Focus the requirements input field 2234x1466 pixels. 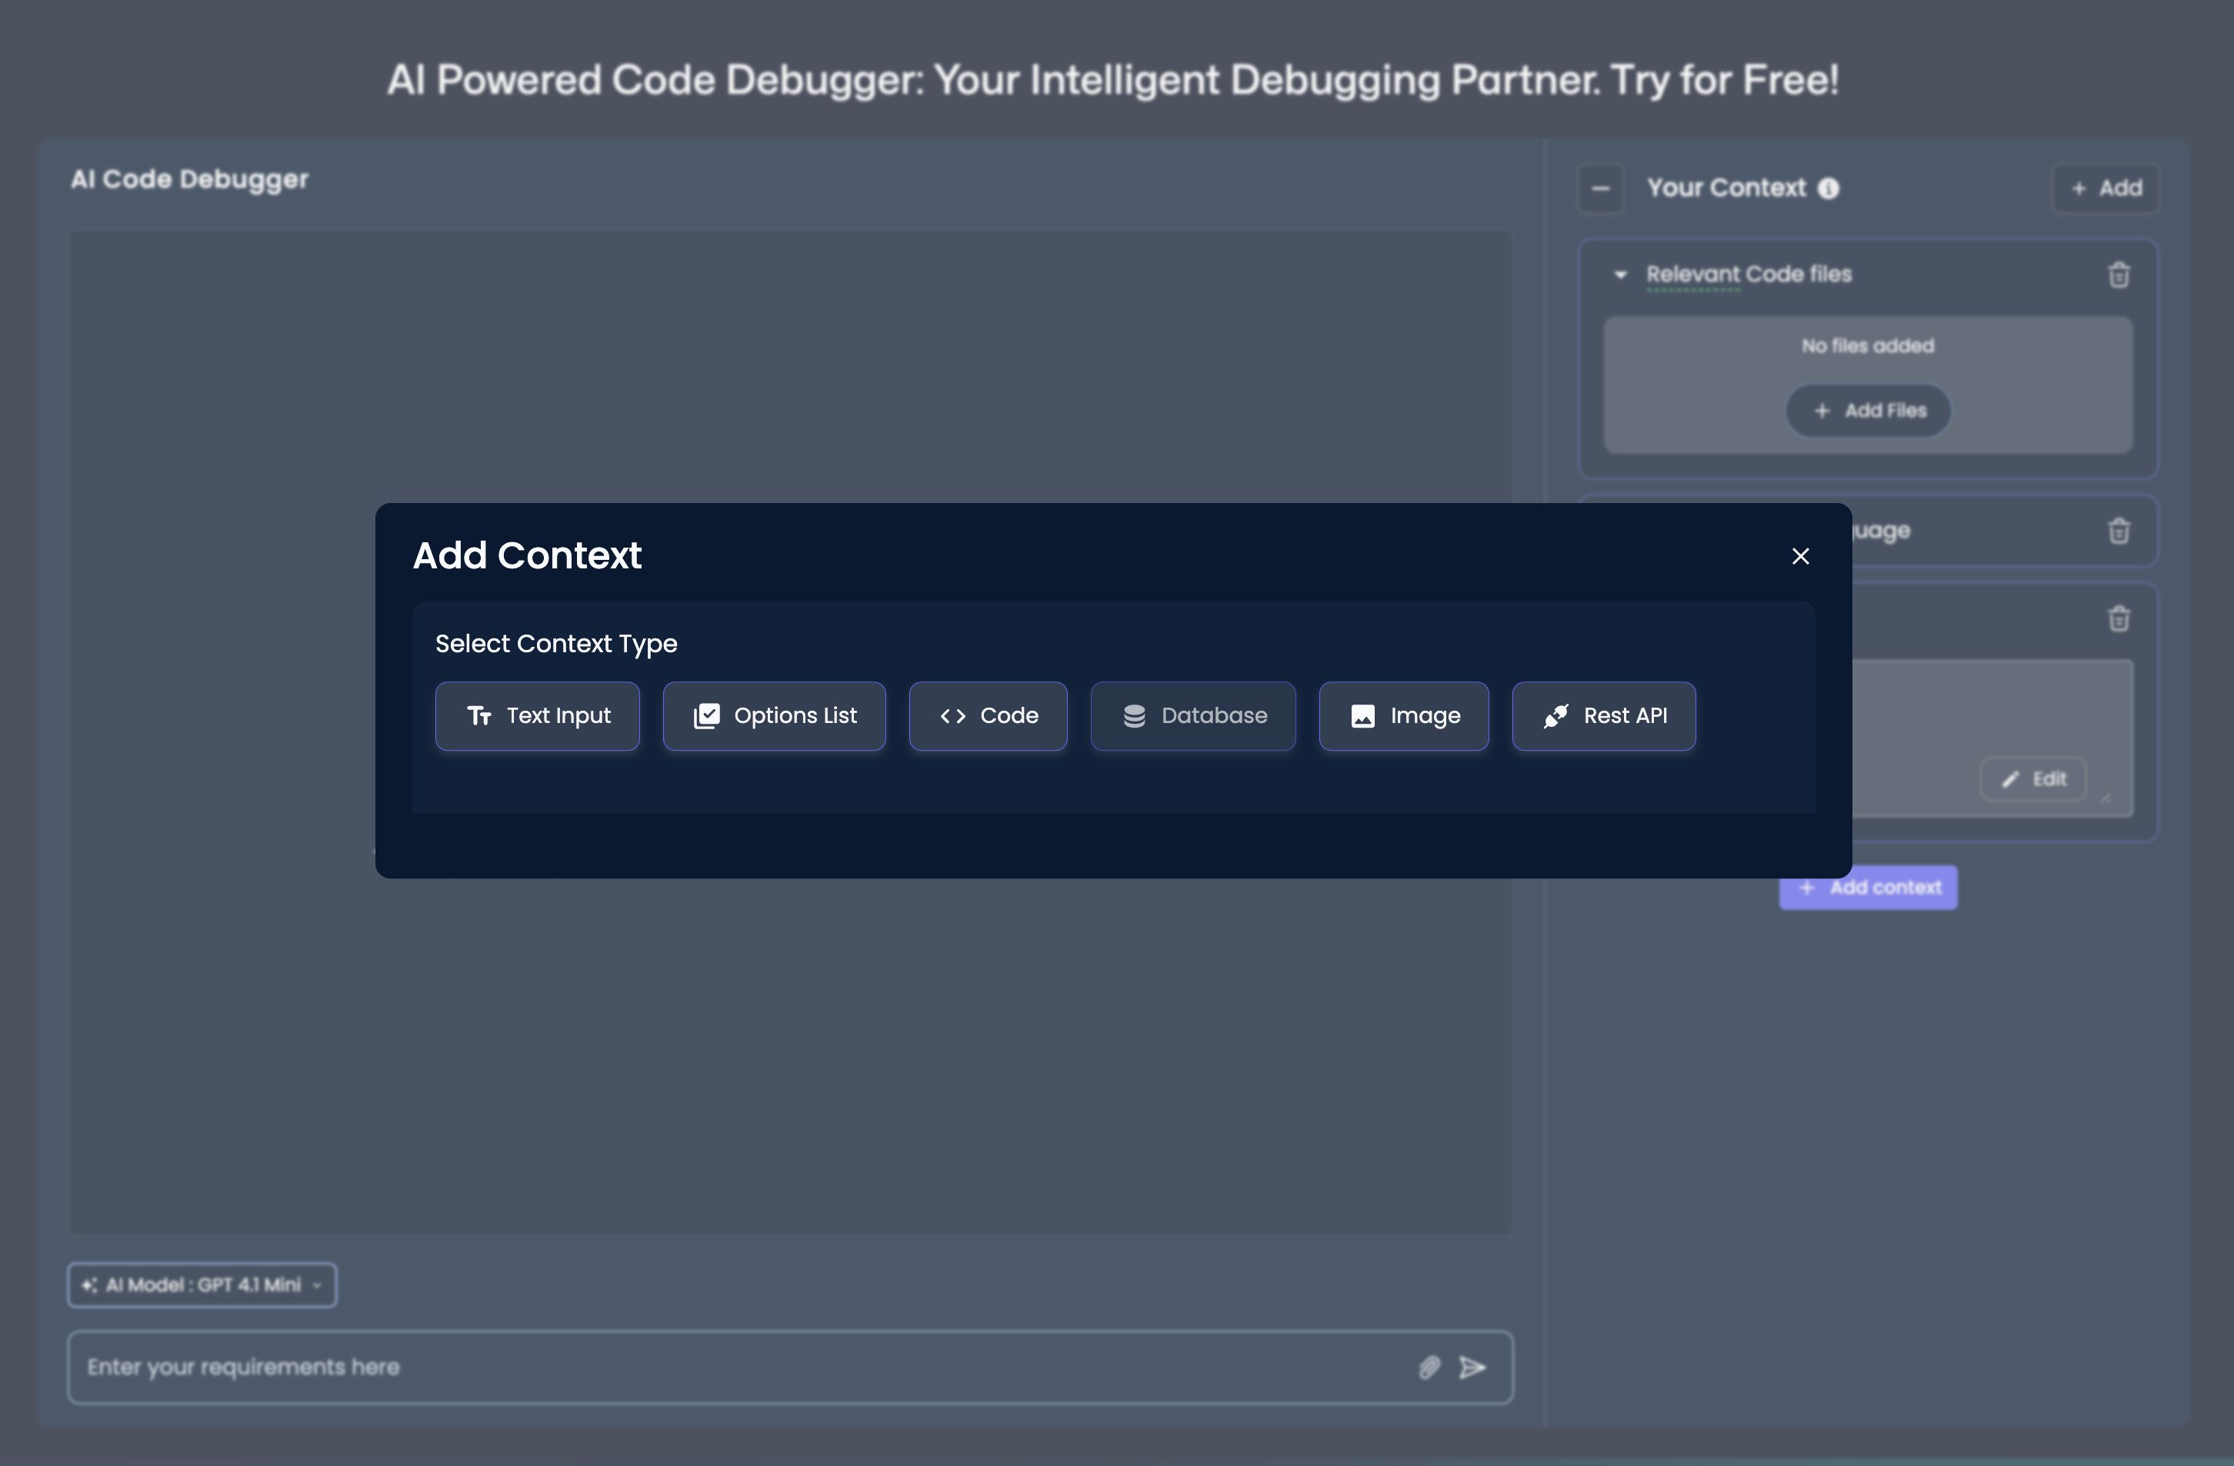(732, 1368)
